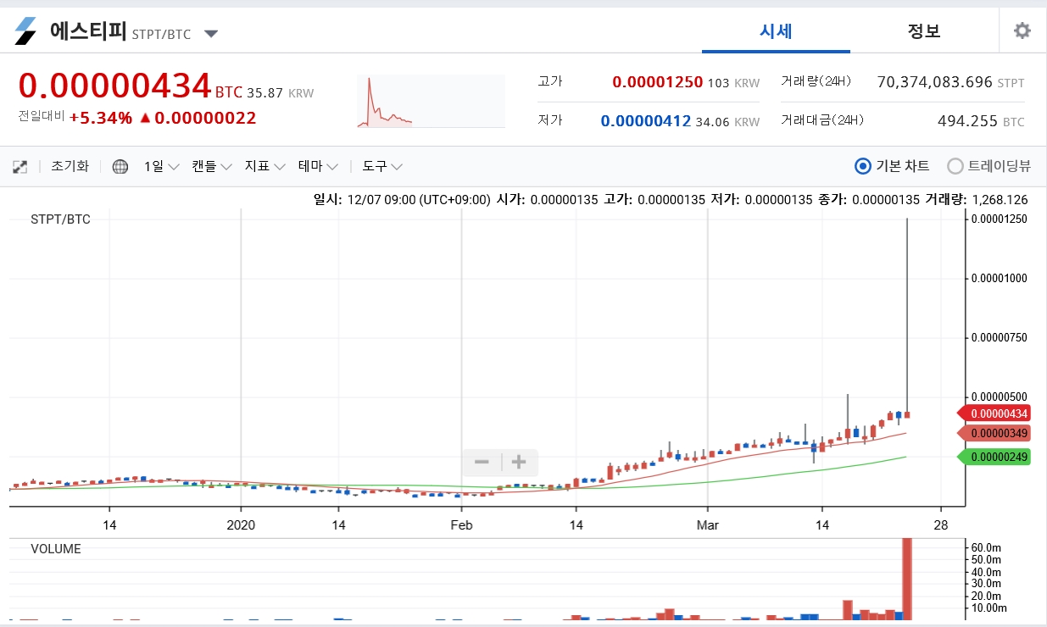Click the 0.00000349 moving average price tag
1047x627 pixels.
tap(994, 433)
